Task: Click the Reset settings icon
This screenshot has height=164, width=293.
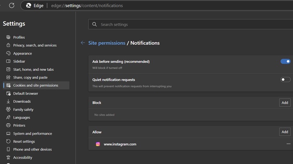Action: tap(8, 141)
